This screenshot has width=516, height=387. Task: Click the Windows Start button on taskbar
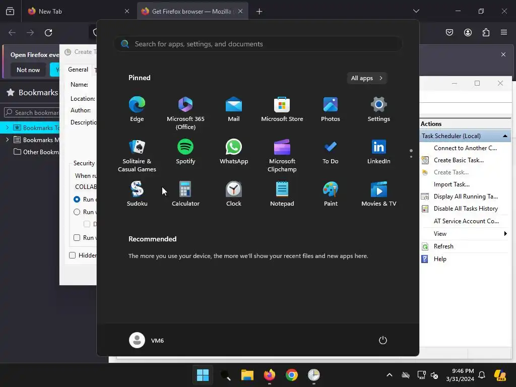coord(203,375)
